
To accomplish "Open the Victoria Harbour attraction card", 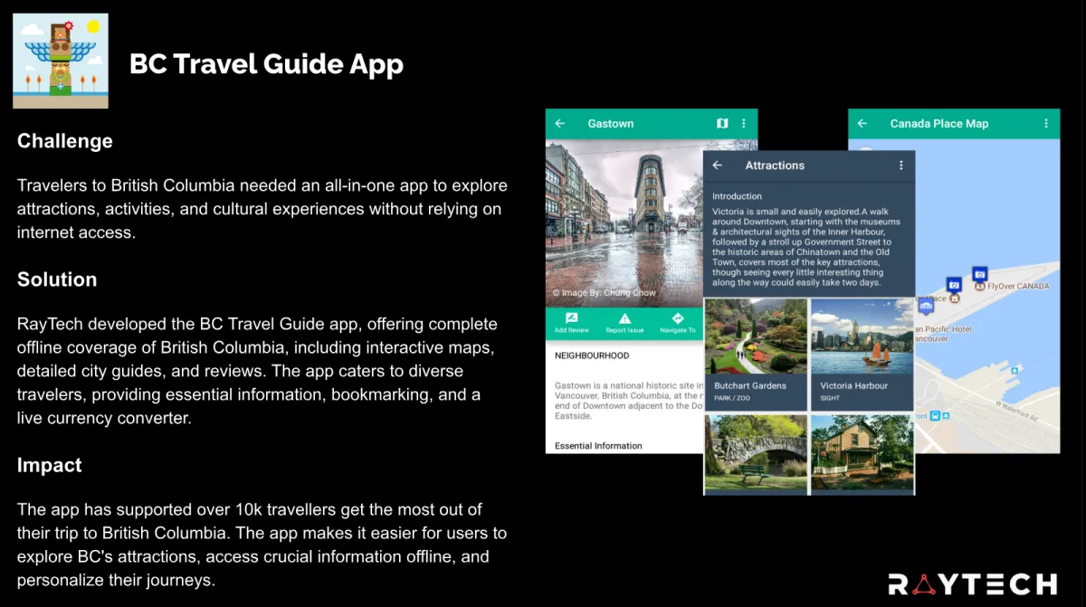I will click(862, 354).
